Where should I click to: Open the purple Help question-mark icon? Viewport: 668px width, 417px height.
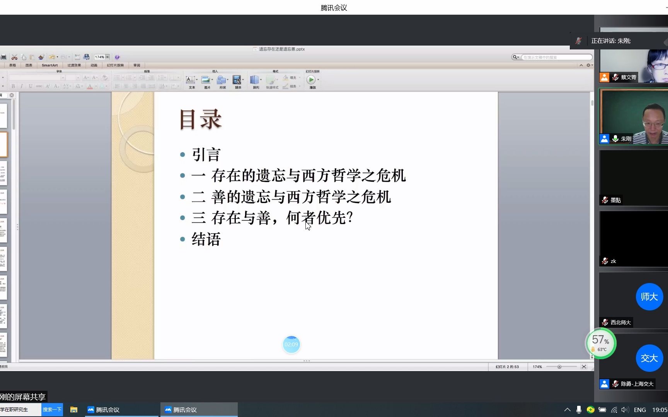(x=117, y=57)
